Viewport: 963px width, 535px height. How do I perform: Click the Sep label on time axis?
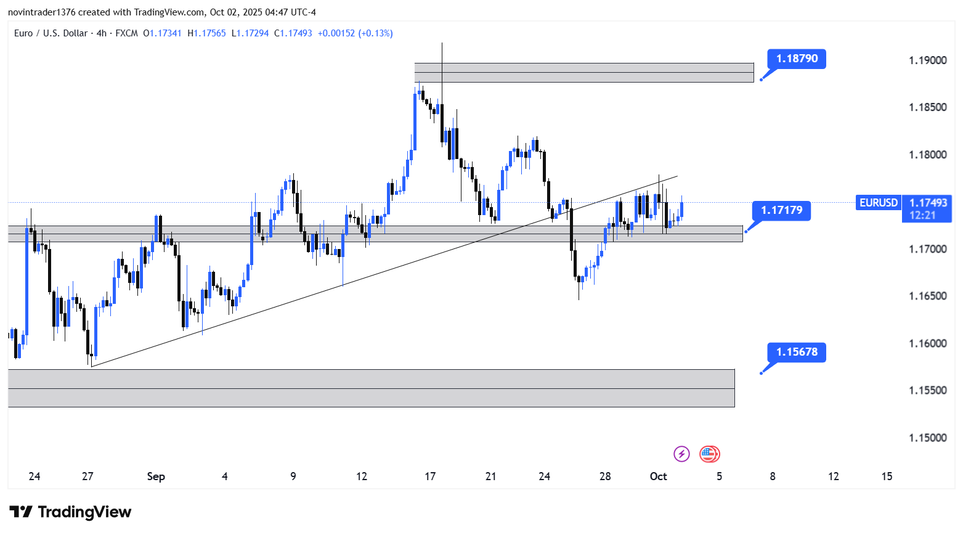(x=156, y=476)
